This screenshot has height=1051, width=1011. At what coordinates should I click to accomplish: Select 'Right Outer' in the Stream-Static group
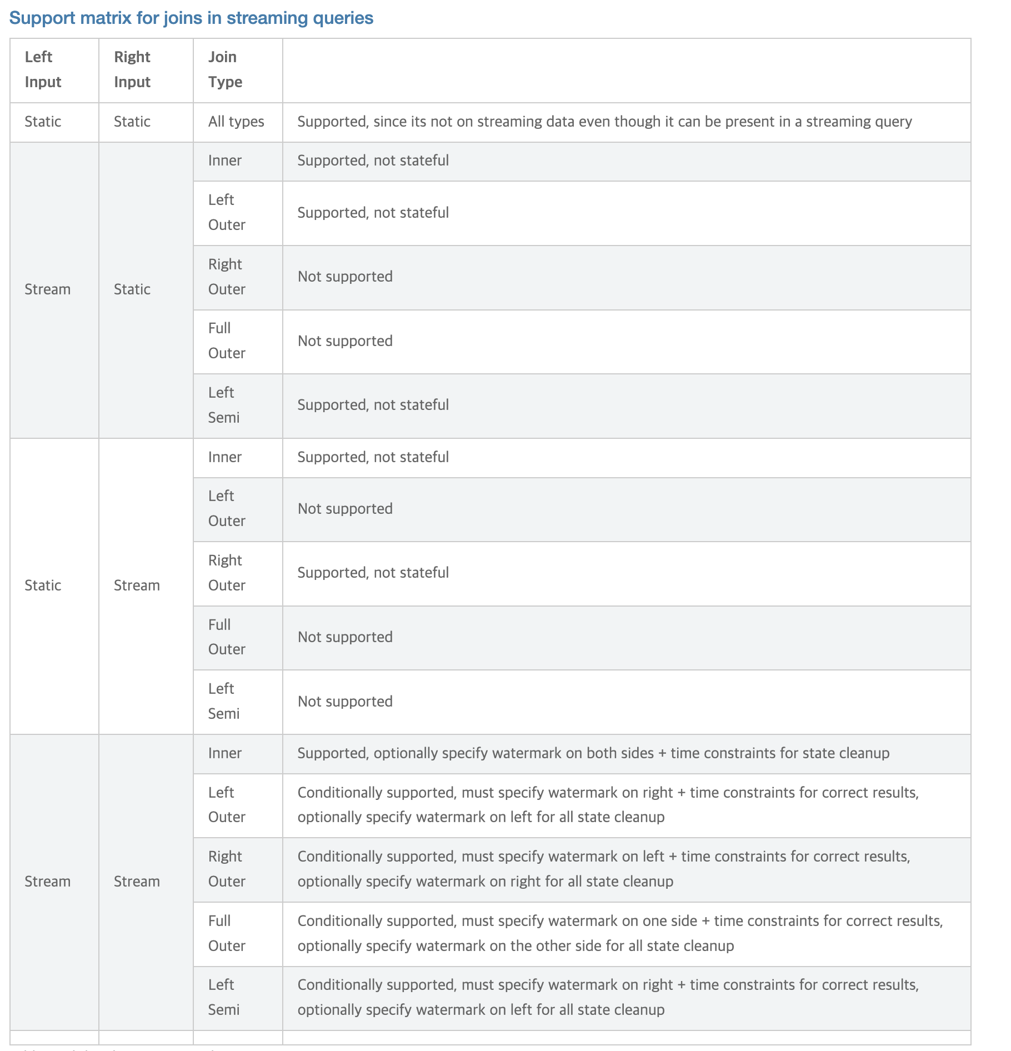pyautogui.click(x=227, y=277)
